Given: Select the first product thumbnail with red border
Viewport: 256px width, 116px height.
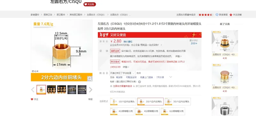Looking at the screenshot, I should (41, 89).
